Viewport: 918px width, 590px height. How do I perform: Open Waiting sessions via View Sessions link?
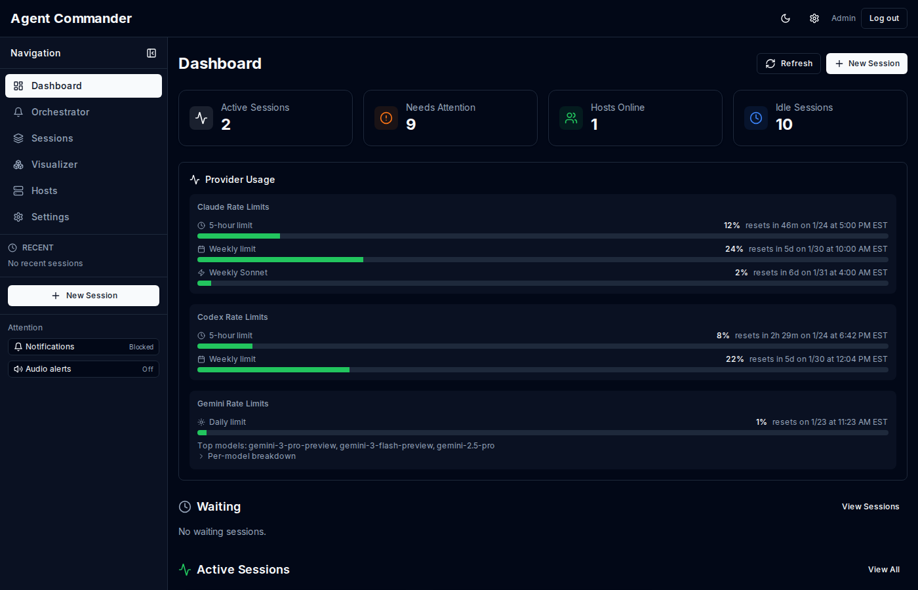click(x=870, y=506)
